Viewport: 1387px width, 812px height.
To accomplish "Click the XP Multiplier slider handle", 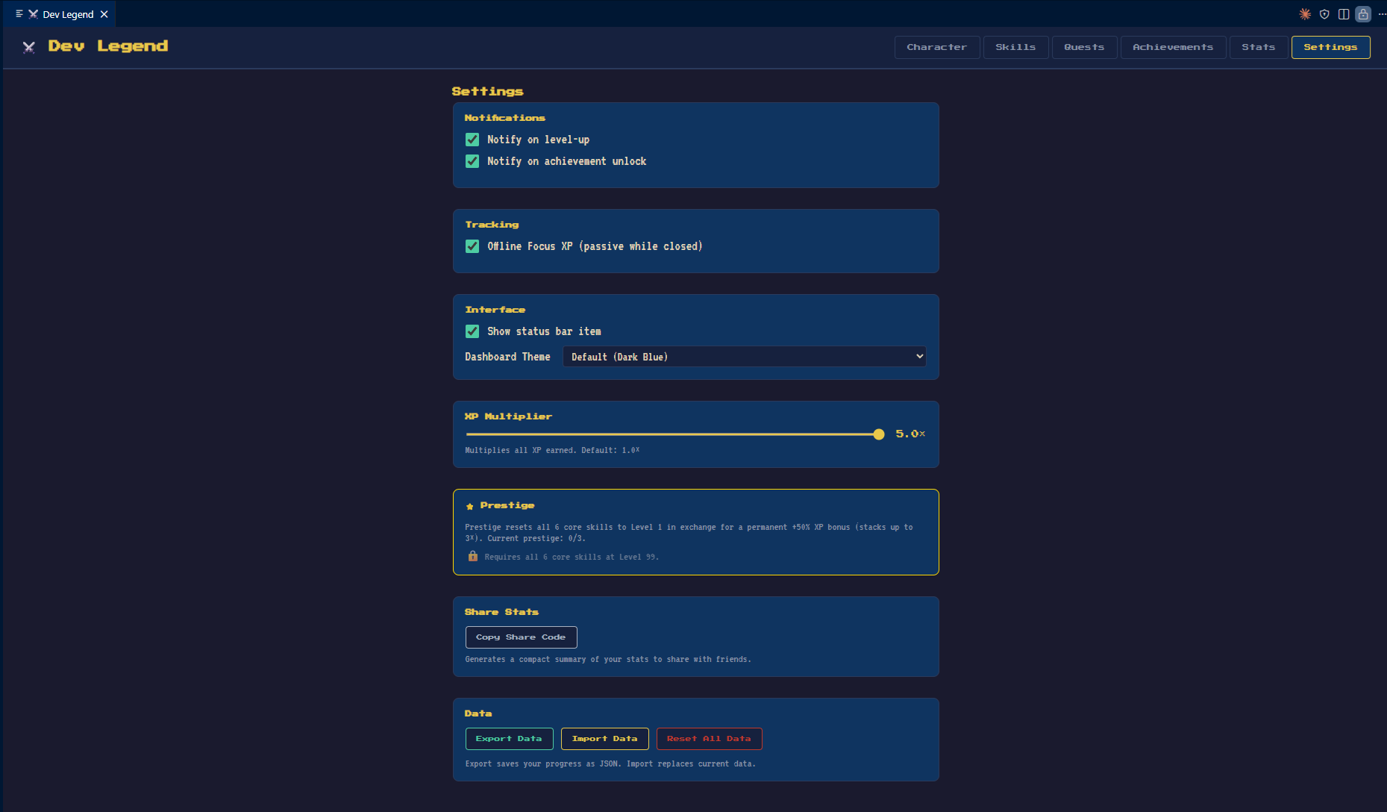I will click(x=879, y=434).
